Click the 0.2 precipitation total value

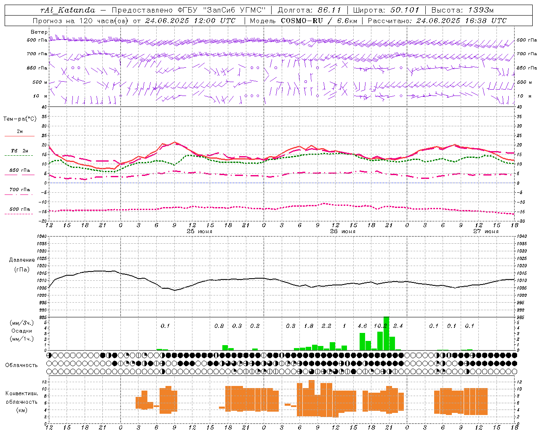[255, 326]
